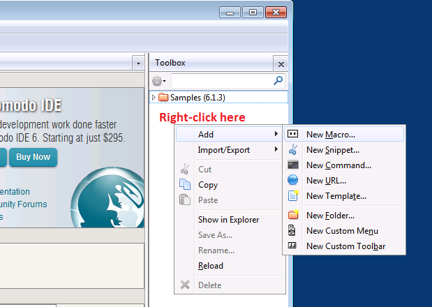Select Save As... in the context menu
The height and width of the screenshot is (307, 432).
click(x=230, y=235)
